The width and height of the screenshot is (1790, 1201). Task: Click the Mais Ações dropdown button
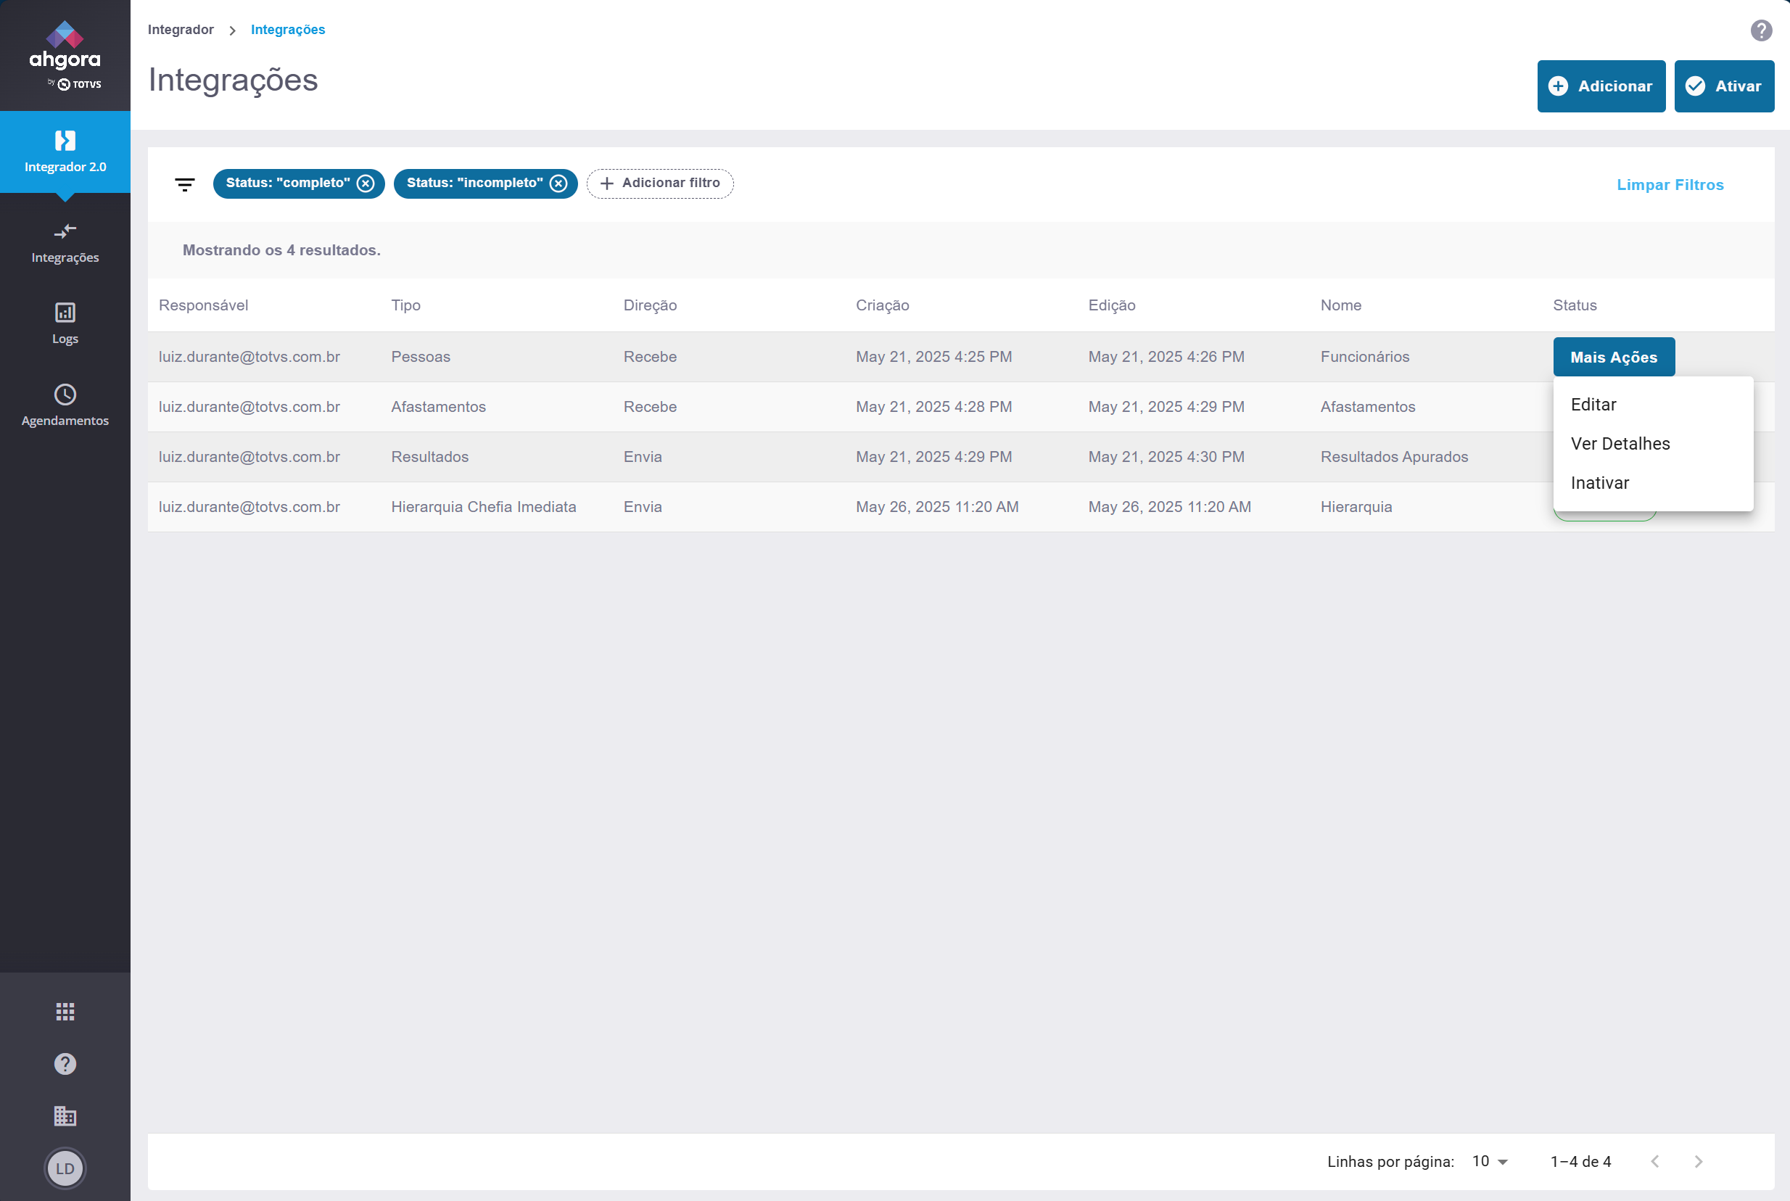[1613, 357]
